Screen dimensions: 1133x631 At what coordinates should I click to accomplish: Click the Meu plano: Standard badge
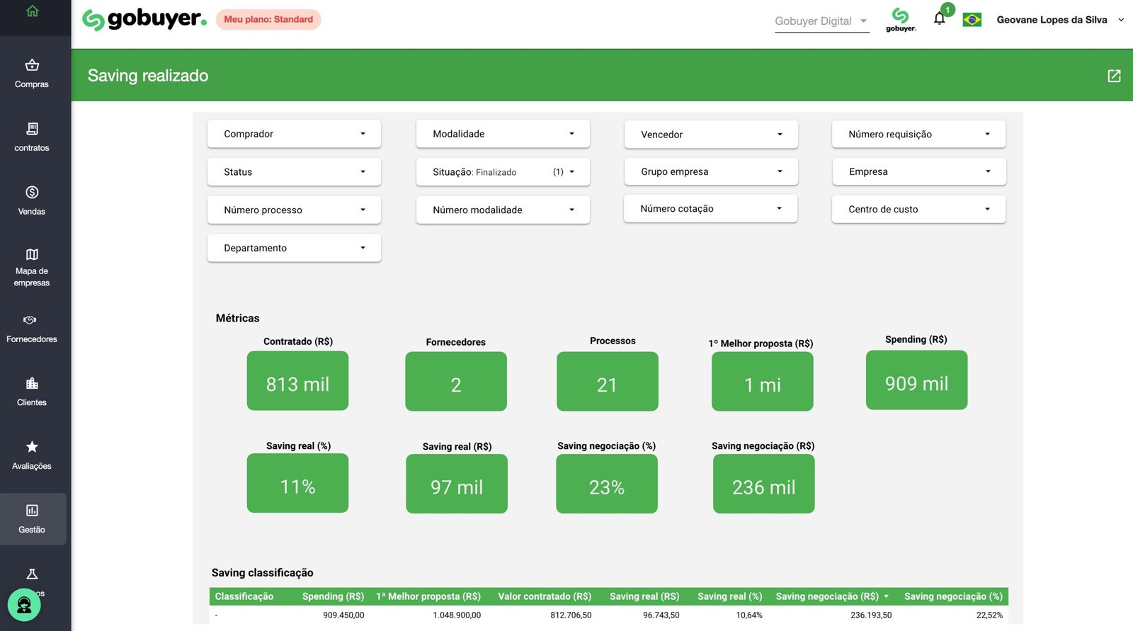pyautogui.click(x=268, y=20)
